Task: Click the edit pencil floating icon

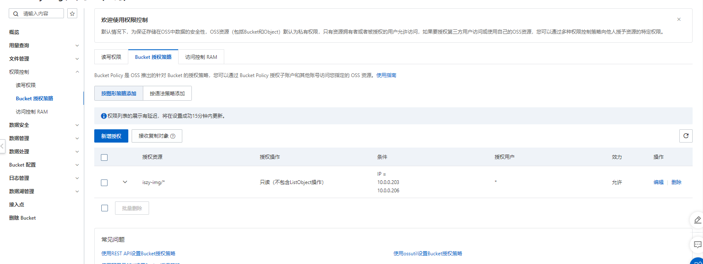Action: (697, 220)
